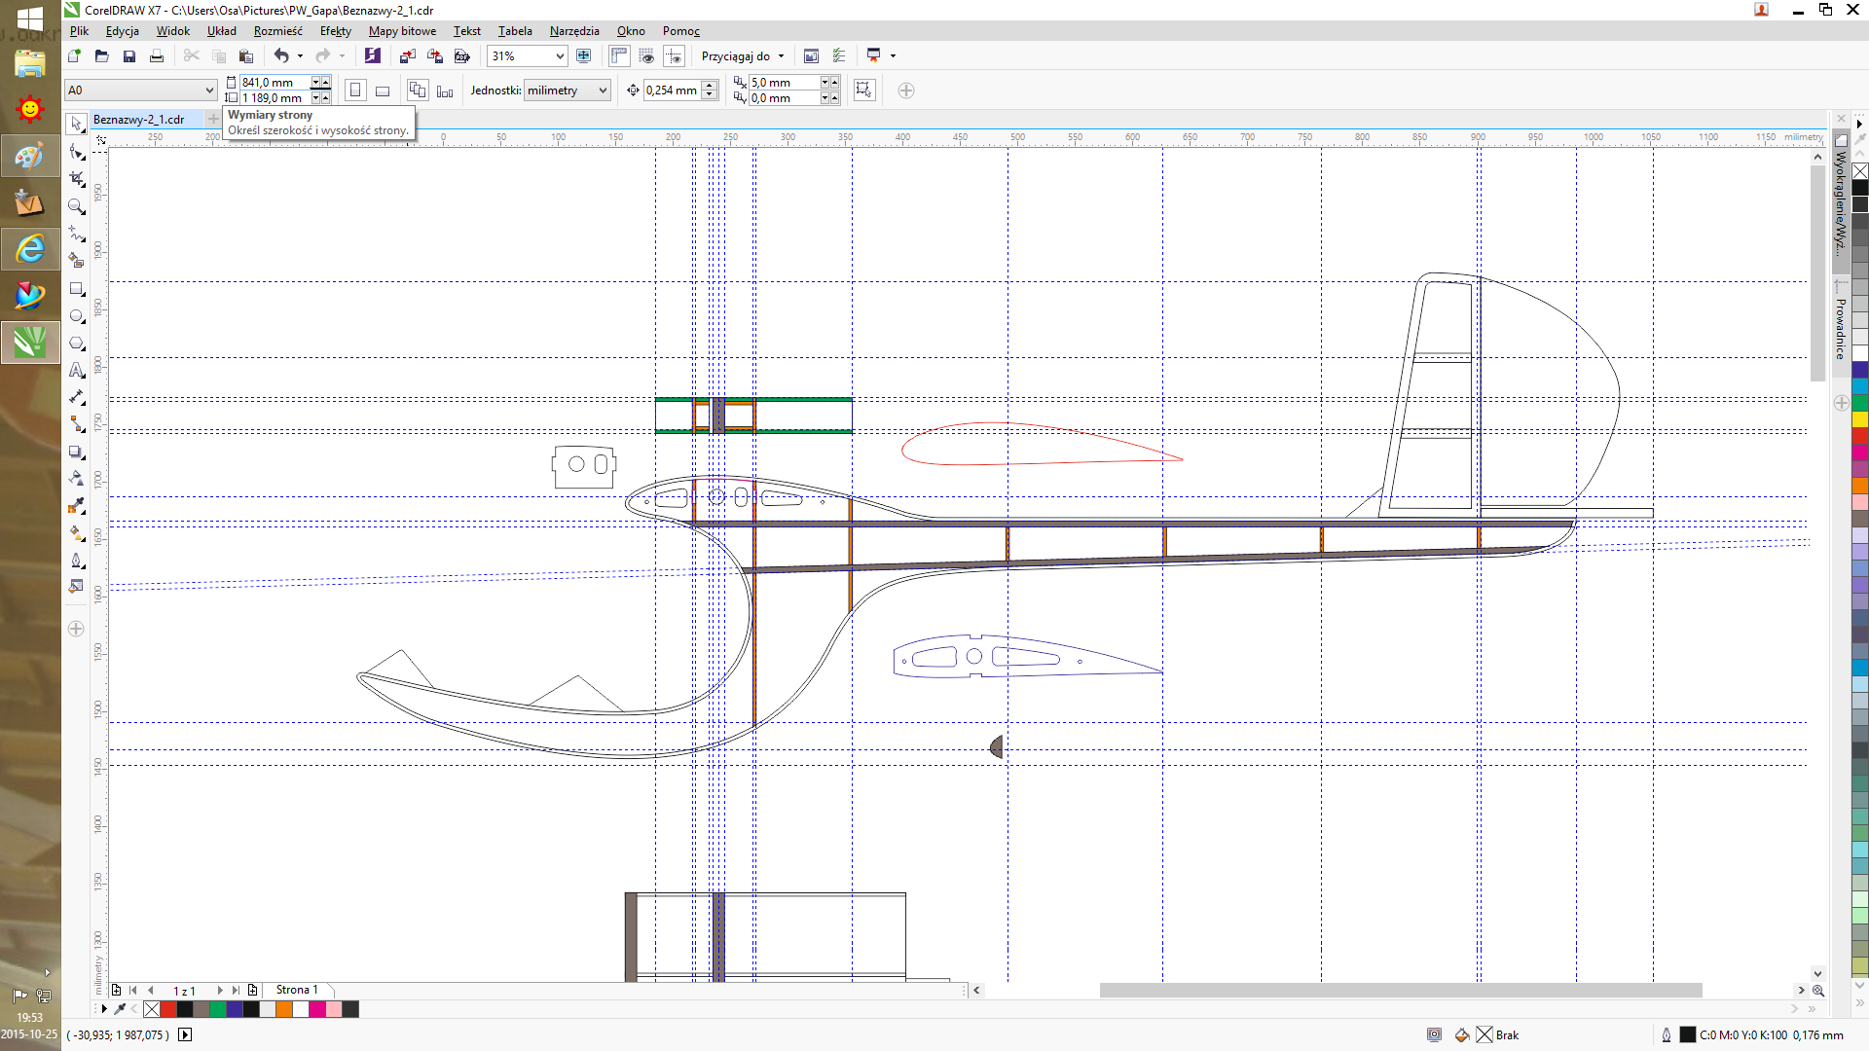Select the Text tool
This screenshot has width=1869, height=1051.
coord(77,370)
